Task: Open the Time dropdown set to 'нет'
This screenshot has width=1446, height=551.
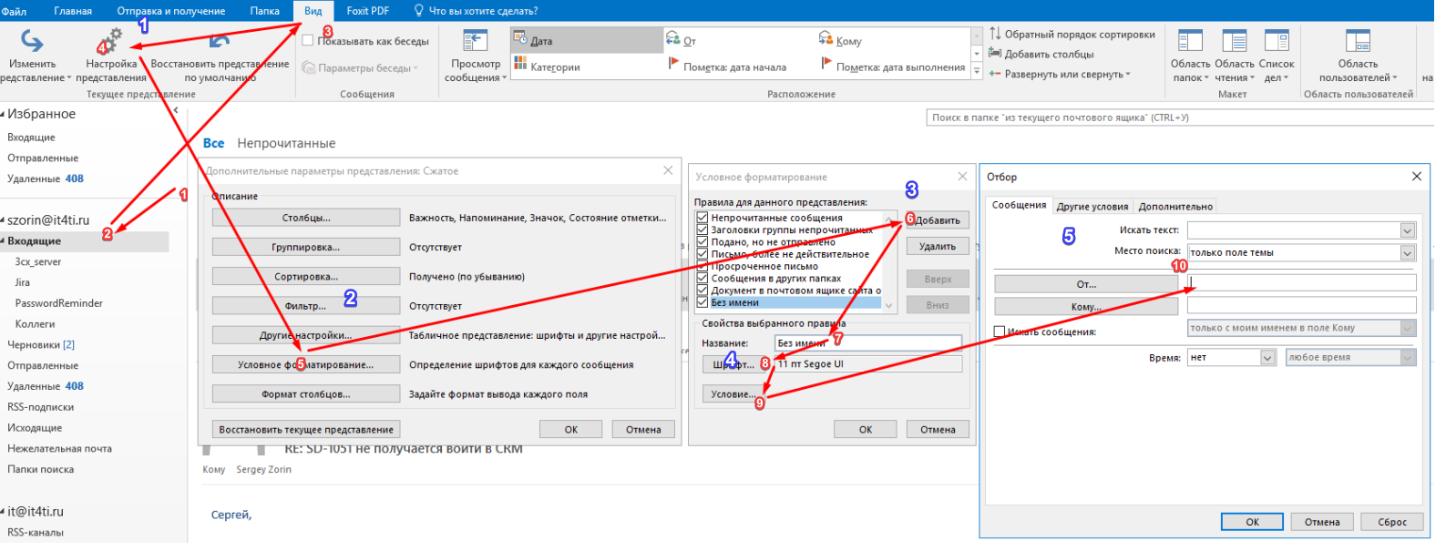Action: click(x=1267, y=358)
